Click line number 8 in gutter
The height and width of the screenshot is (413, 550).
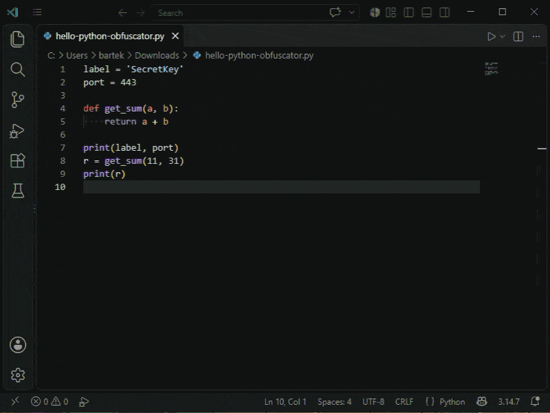pyautogui.click(x=63, y=161)
